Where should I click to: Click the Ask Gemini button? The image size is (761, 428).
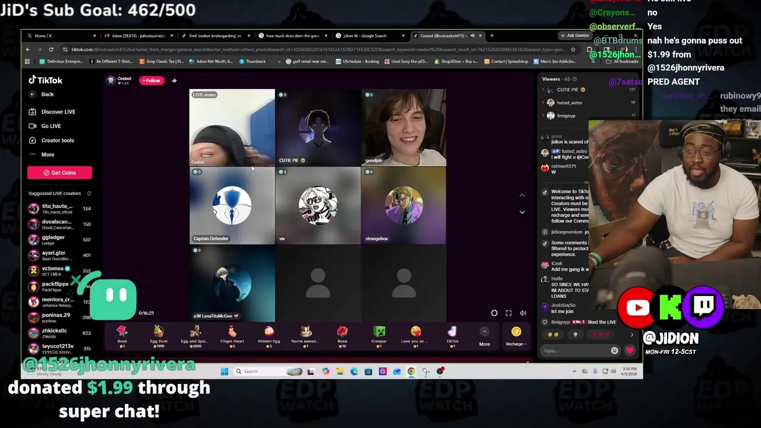coord(575,36)
